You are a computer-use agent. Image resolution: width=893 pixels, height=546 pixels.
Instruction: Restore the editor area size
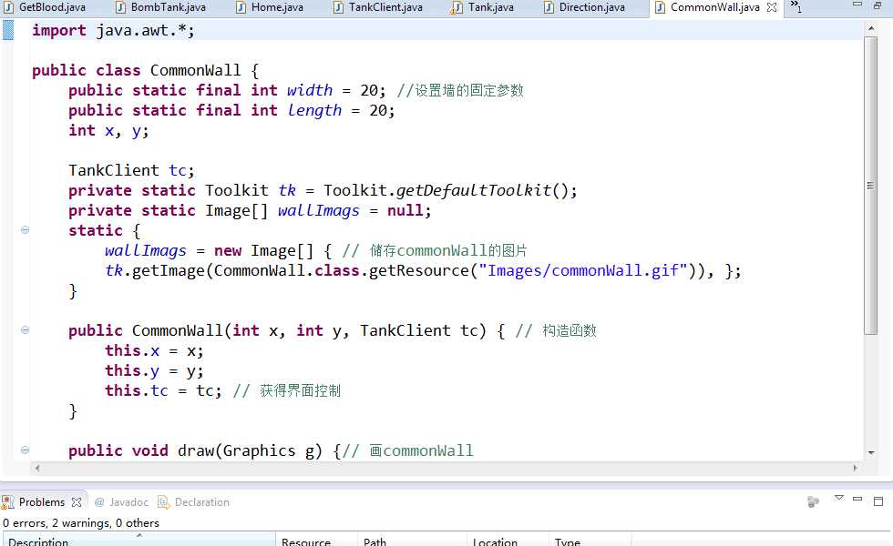878,5
